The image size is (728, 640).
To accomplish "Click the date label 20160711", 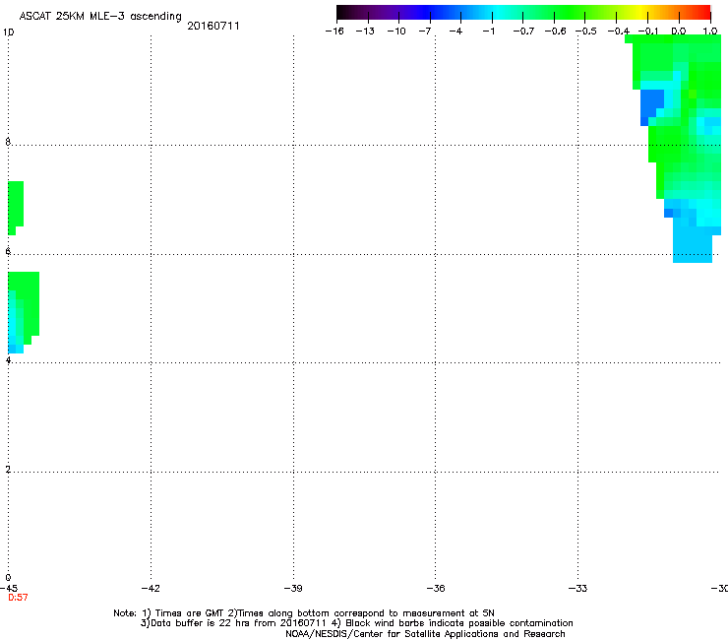I will 213,26.
